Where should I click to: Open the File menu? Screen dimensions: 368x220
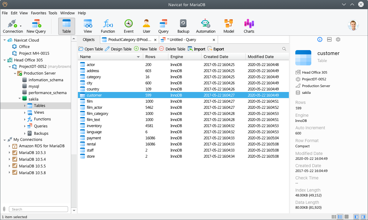coord(5,13)
